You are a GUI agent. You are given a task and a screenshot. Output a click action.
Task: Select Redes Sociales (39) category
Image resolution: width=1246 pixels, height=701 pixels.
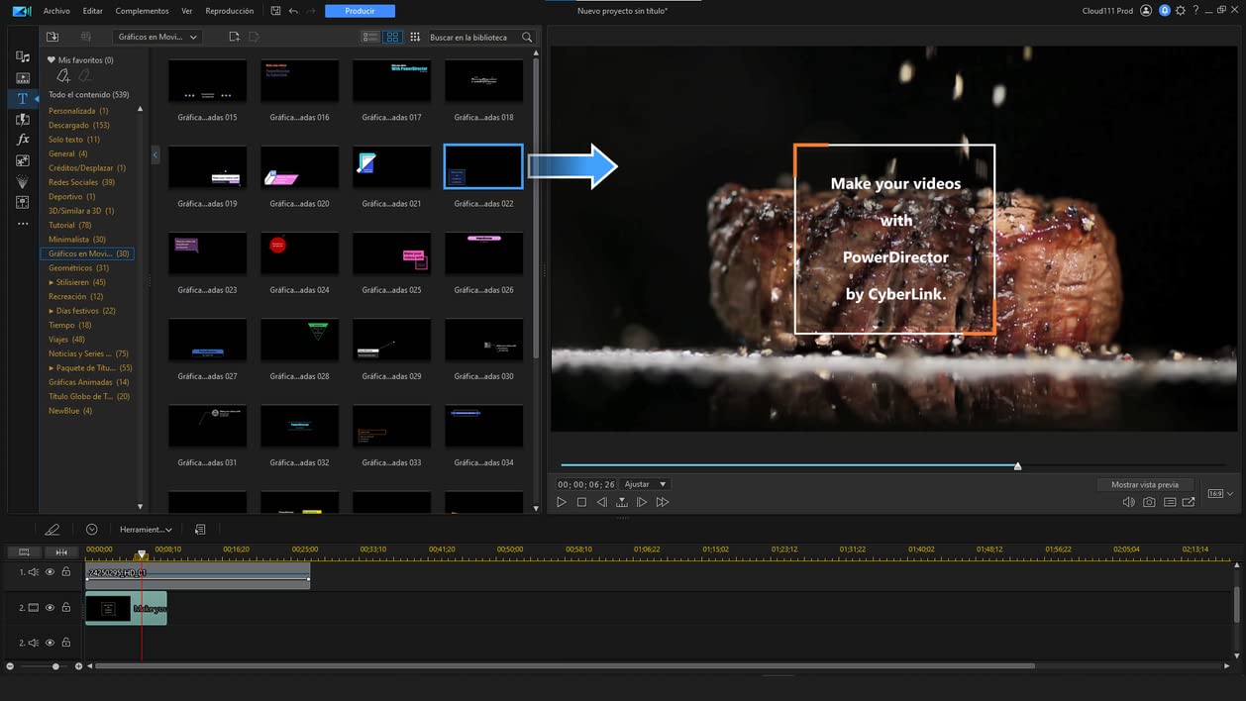click(x=81, y=182)
